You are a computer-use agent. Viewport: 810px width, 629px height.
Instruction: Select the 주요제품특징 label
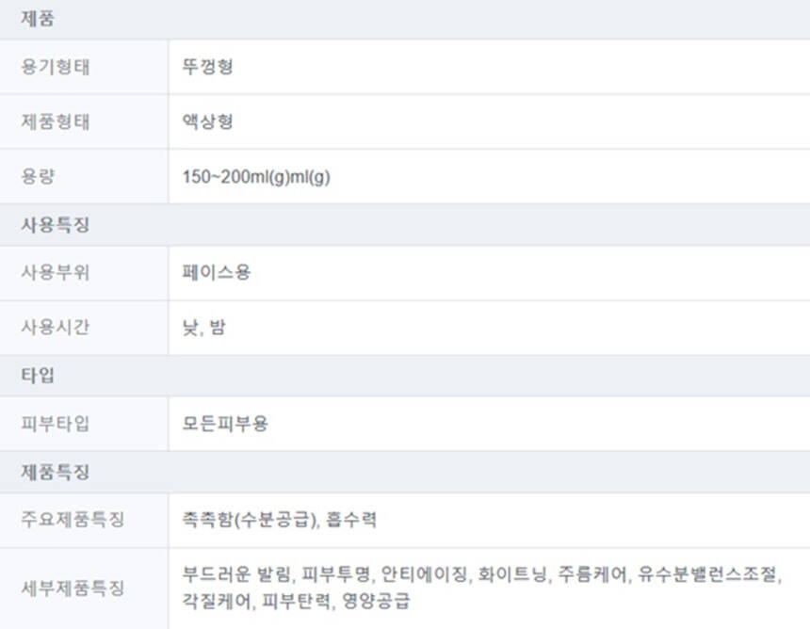pyautogui.click(x=73, y=520)
